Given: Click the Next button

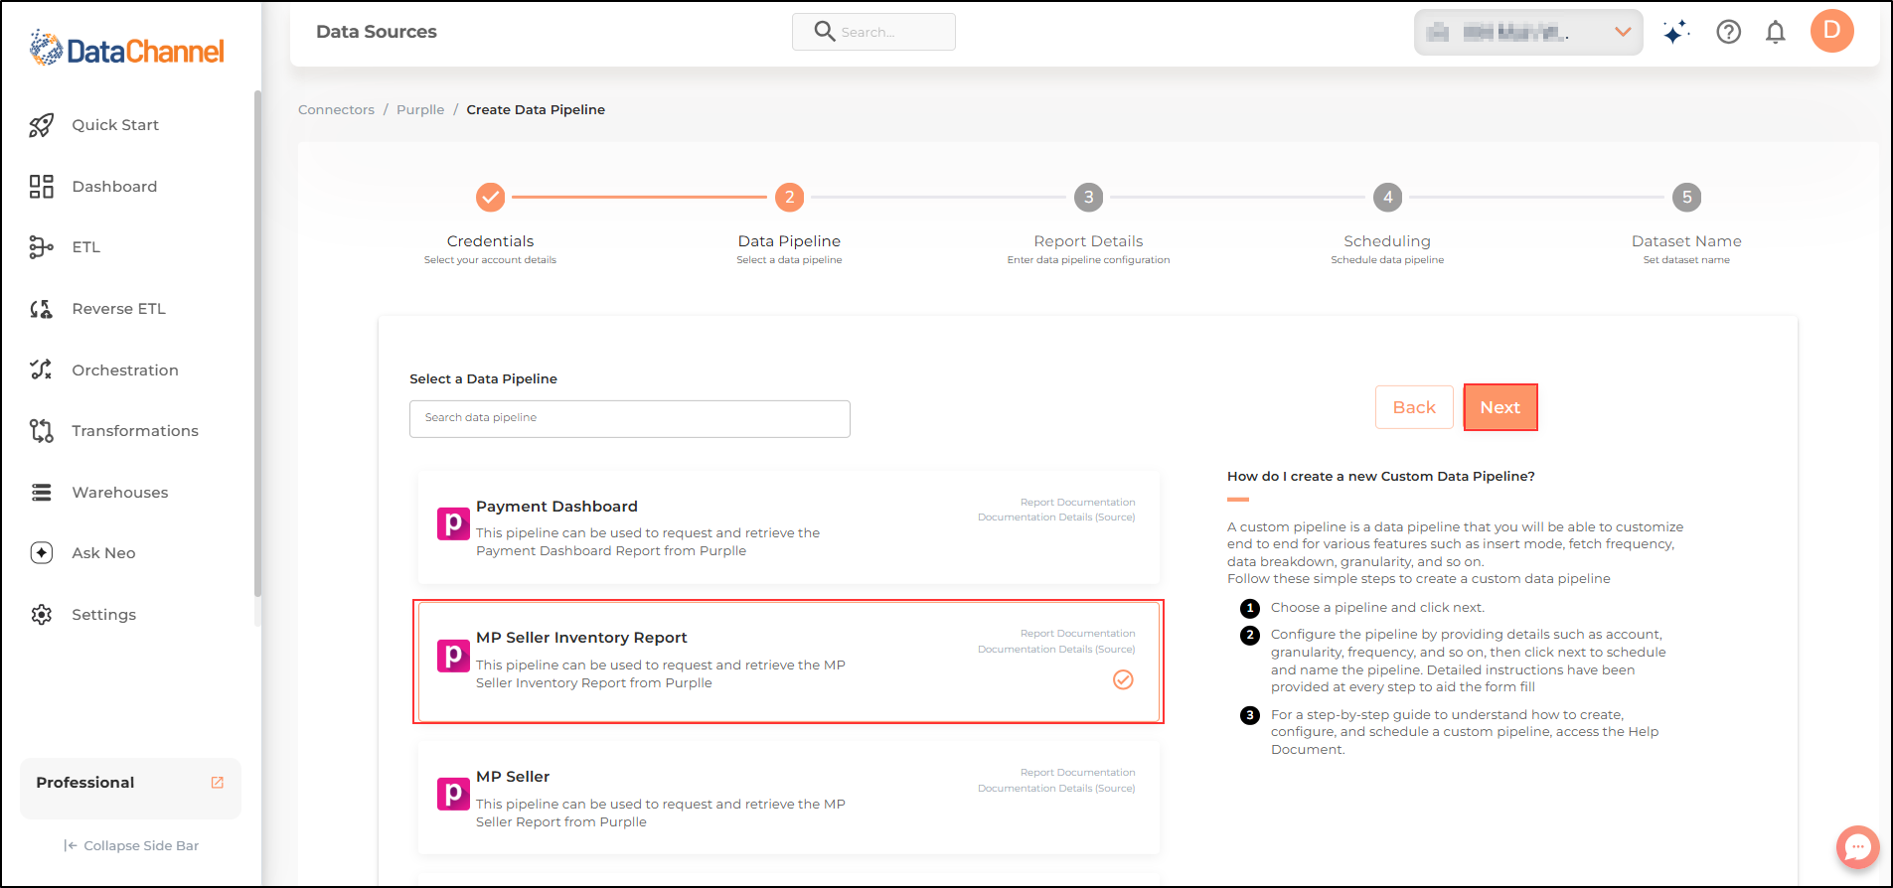Looking at the screenshot, I should click(x=1500, y=407).
